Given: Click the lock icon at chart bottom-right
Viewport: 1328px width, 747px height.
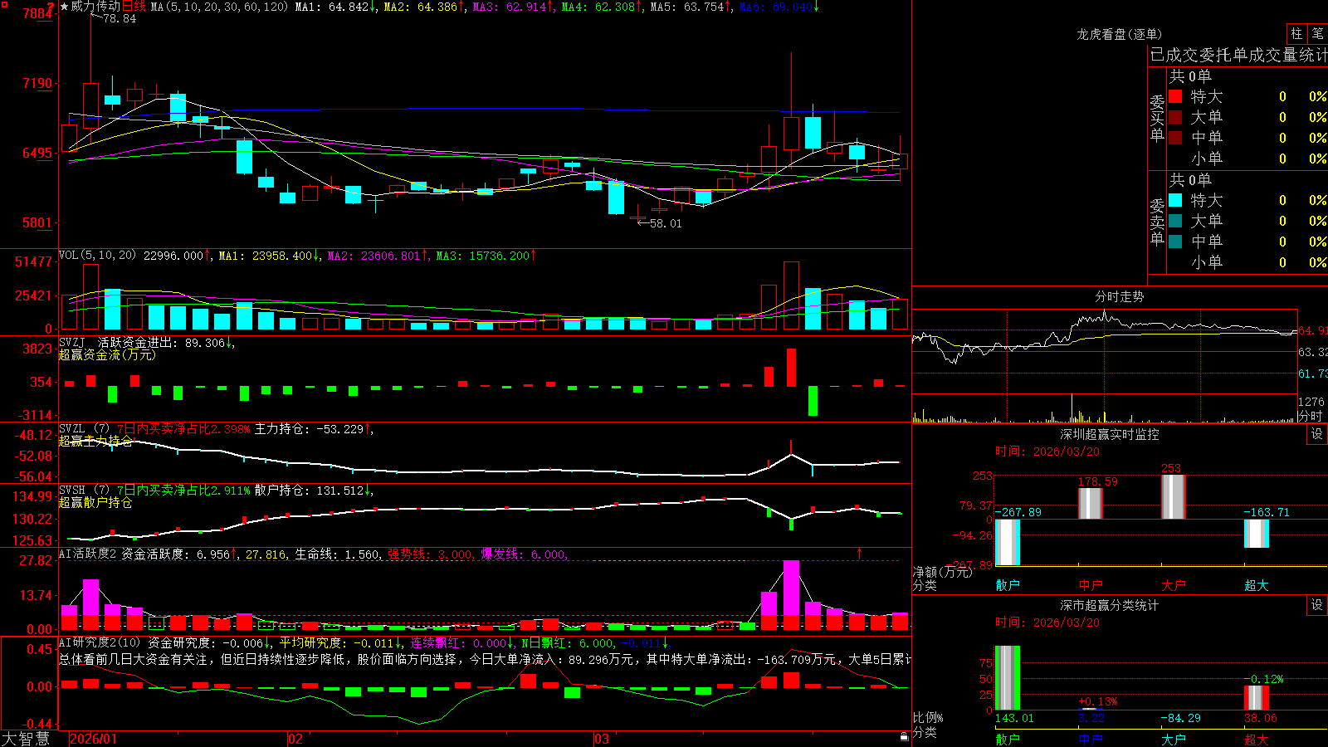Looking at the screenshot, I should (x=904, y=736).
